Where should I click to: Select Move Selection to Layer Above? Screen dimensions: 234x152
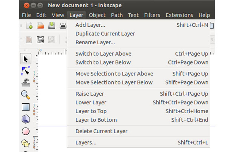click(x=114, y=74)
